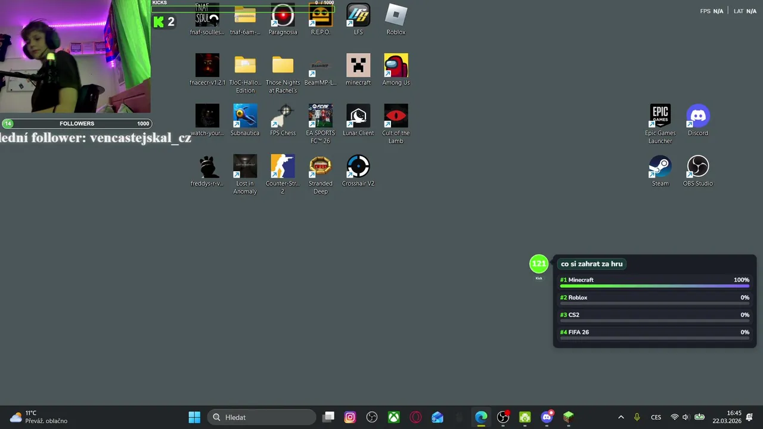
Task: Open the Discord desktop shortcut
Action: tap(698, 120)
